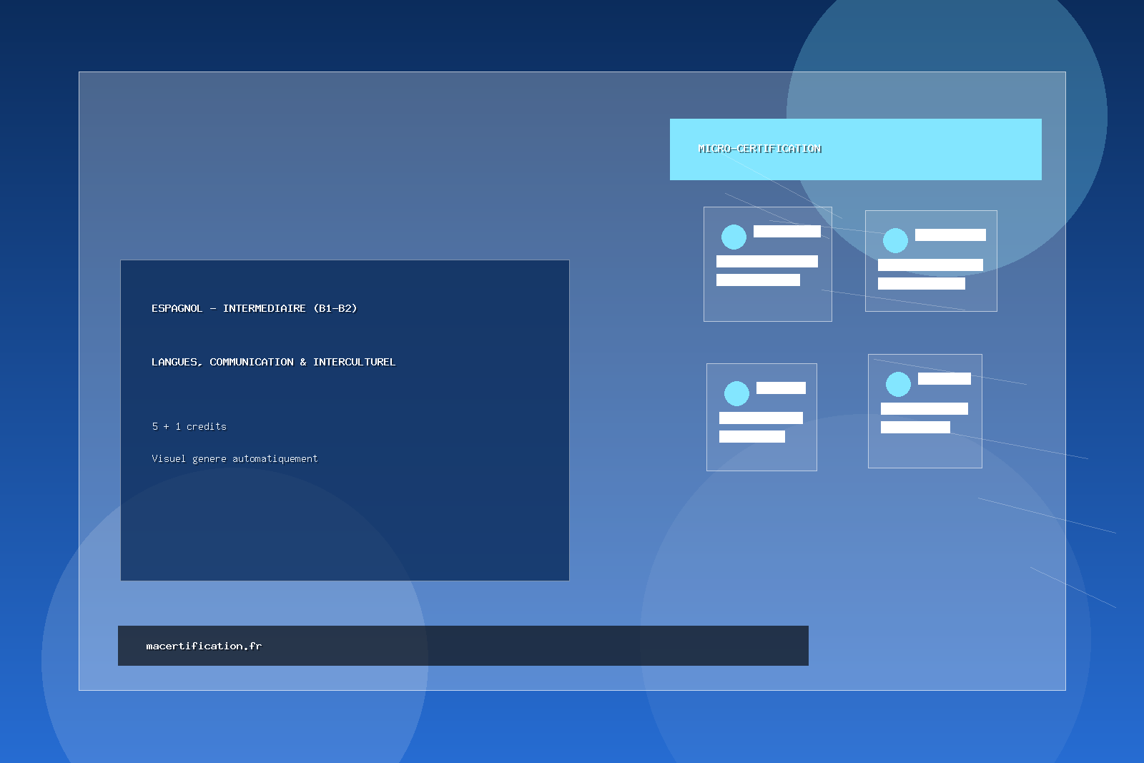This screenshot has width=1144, height=763.
Task: Open the macertification.fr link
Action: click(x=204, y=646)
